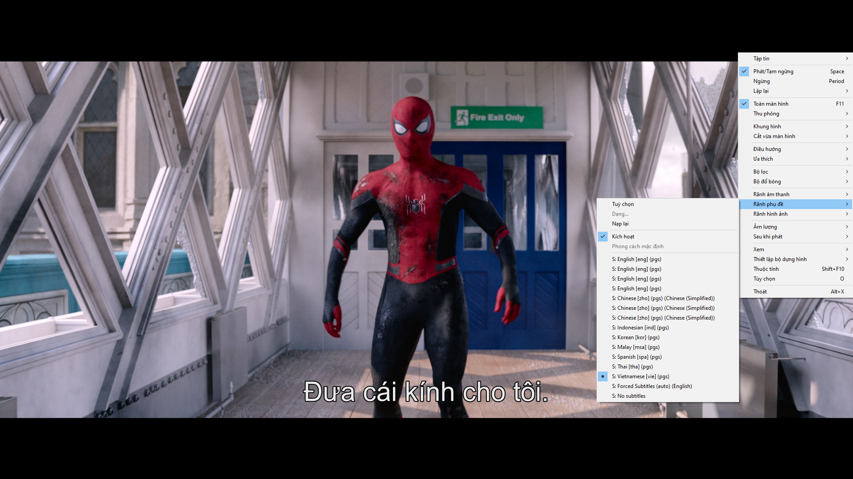Choose the Malay [msa] subtitle track
The width and height of the screenshot is (853, 479).
pos(668,347)
